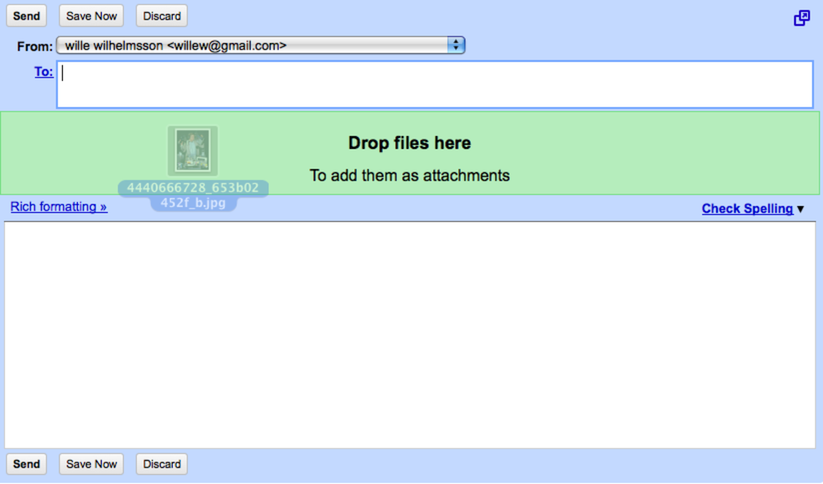Open the To: recipients link
Viewport: 823px width, 484px height.
[43, 71]
